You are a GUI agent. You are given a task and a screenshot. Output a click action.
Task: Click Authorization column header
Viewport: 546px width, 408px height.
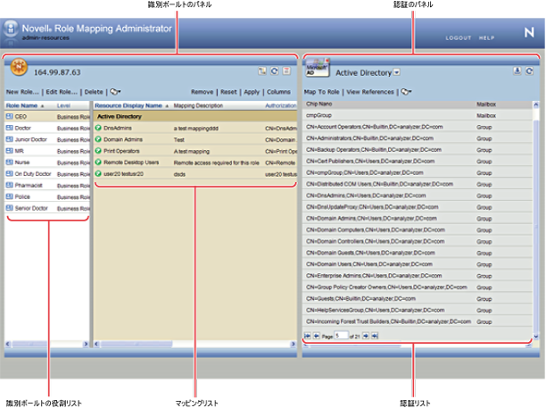pyautogui.click(x=281, y=105)
